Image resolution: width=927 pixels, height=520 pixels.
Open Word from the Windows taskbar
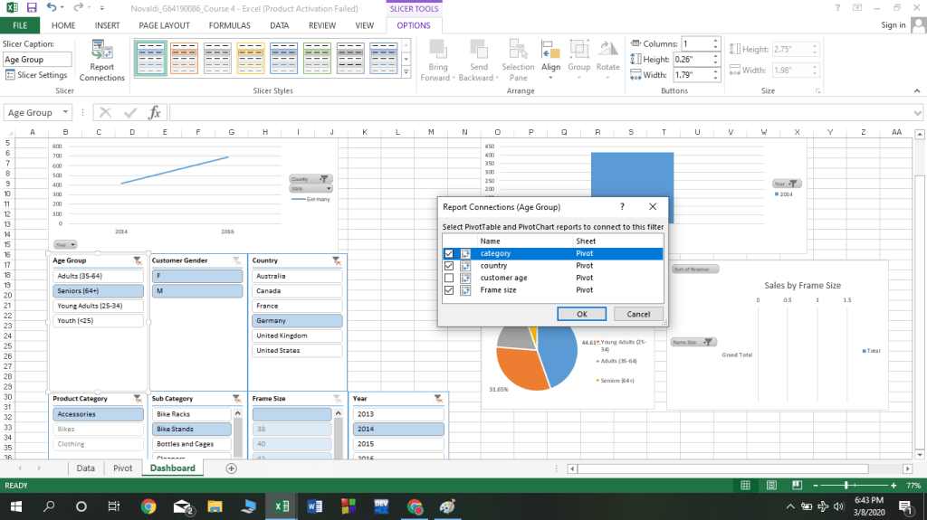[x=315, y=506]
